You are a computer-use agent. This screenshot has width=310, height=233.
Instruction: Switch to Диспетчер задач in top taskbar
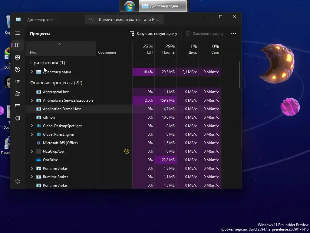coord(163,6)
